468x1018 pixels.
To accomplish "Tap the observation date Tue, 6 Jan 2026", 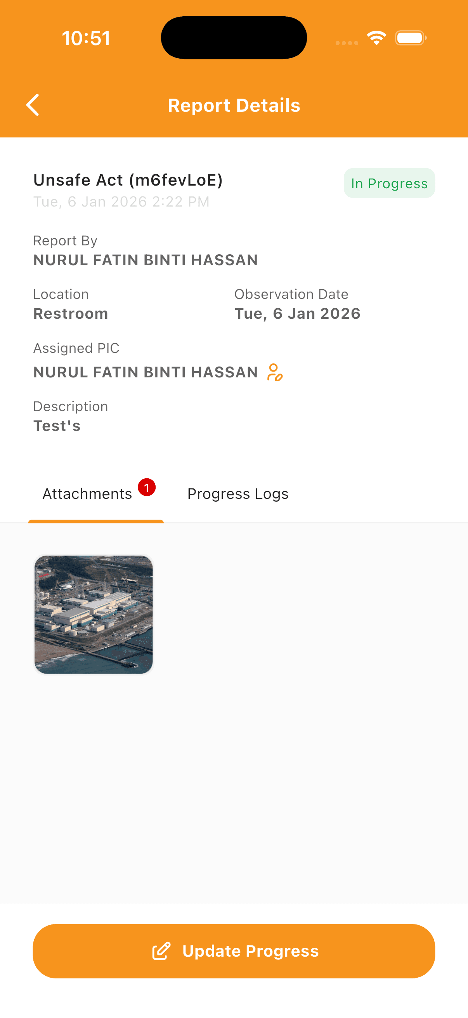I will (297, 314).
